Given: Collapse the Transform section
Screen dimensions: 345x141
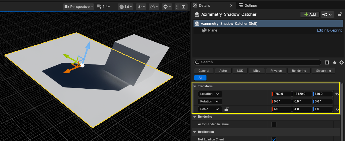Looking at the screenshot, I should (195, 86).
